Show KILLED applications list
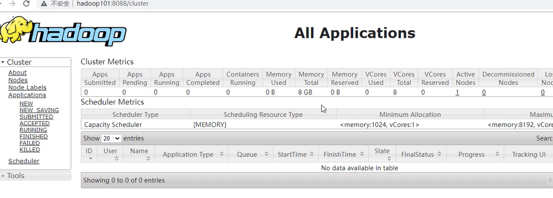Viewport: 553px width, 198px height. click(x=30, y=149)
